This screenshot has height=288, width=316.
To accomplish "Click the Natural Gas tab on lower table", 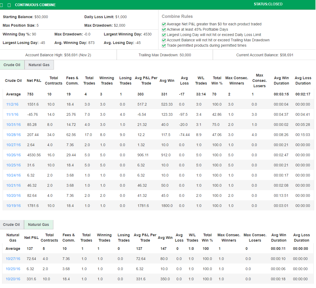I will [x=38, y=225].
